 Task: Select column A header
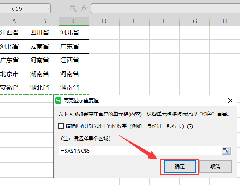[14, 21]
